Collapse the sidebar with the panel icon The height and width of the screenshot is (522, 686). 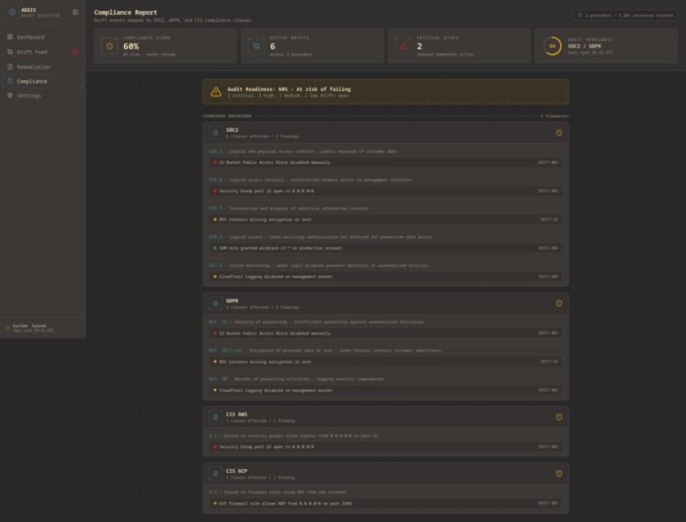[75, 12]
